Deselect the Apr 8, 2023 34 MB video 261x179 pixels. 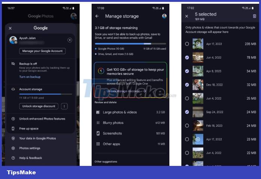[x=187, y=71]
